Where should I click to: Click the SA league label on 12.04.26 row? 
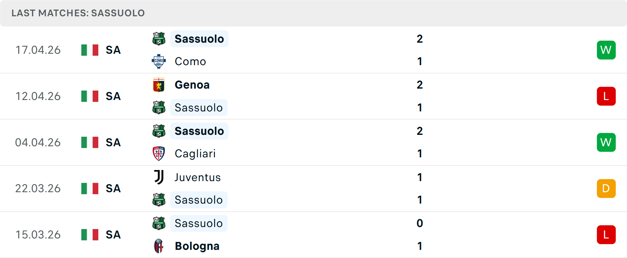click(x=113, y=96)
